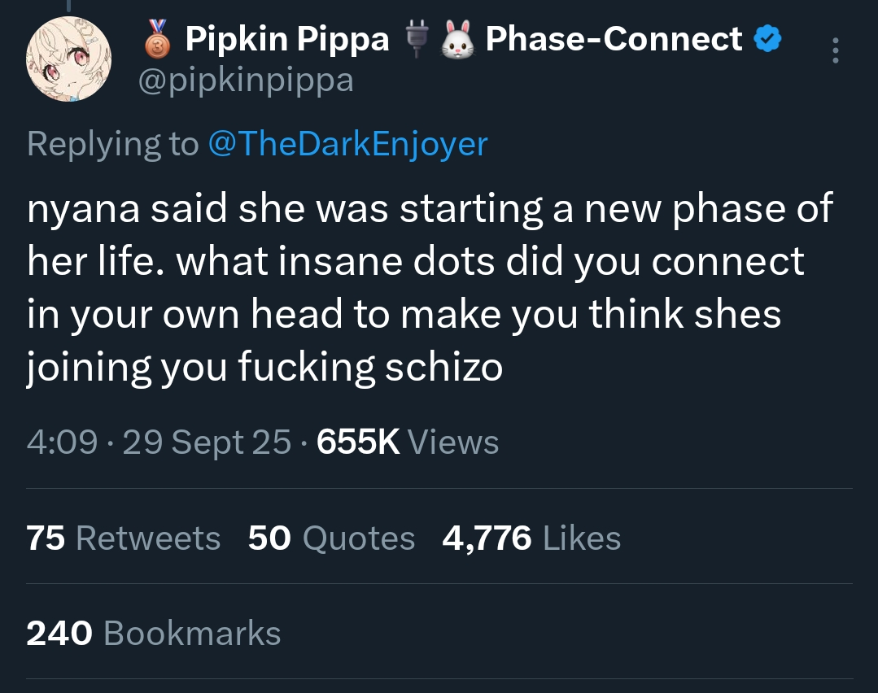Click the bronze medal emoji before the name
The image size is (878, 693).
pyautogui.click(x=158, y=39)
